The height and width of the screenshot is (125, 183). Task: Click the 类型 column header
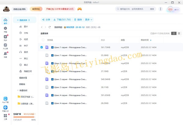coord(123,40)
